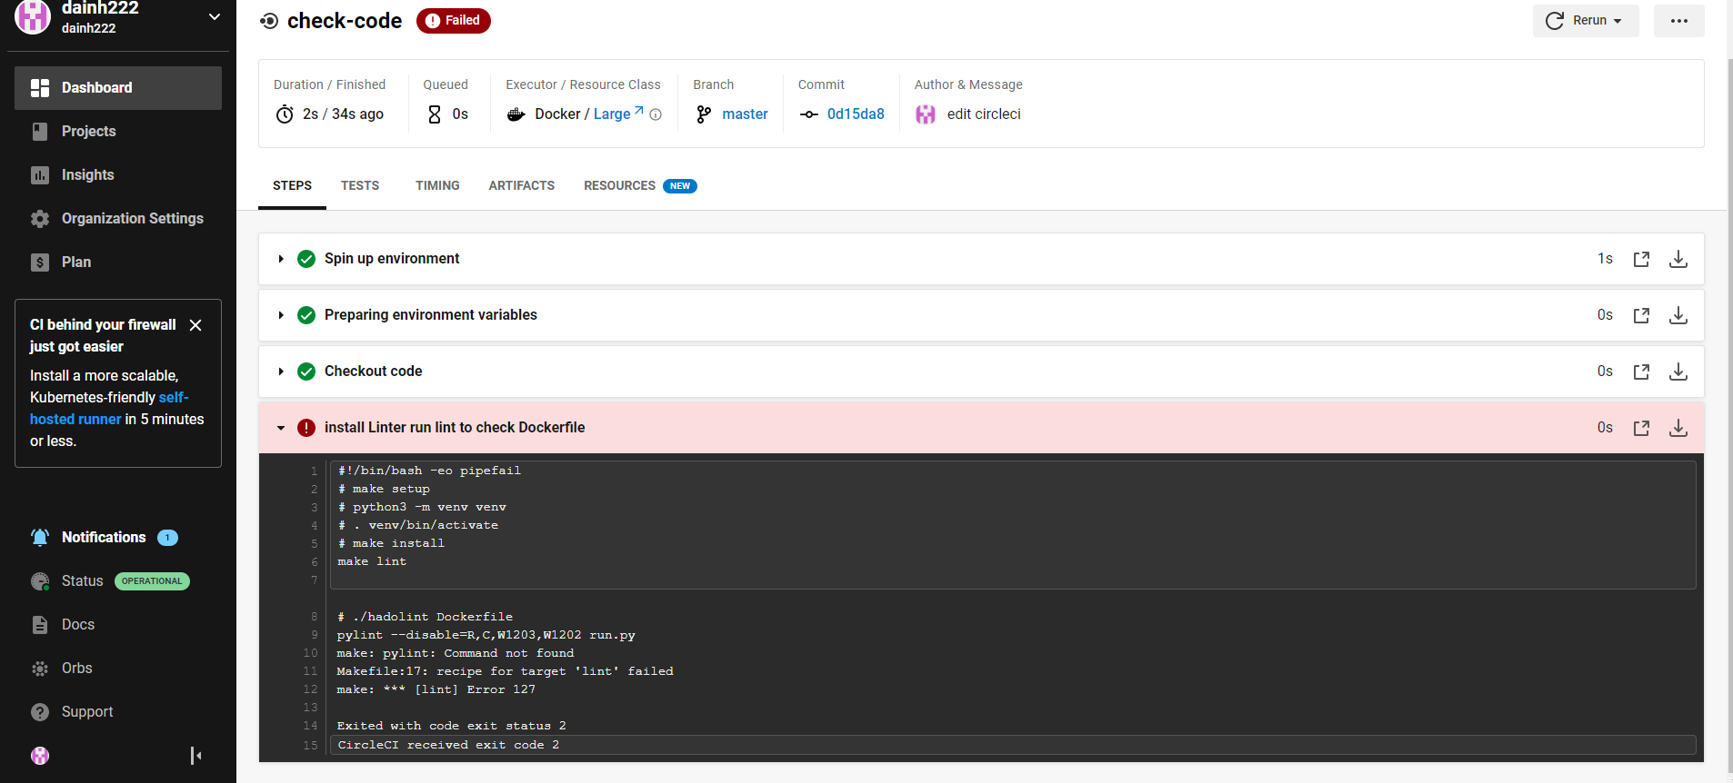Click the Projects icon in sidebar
The width and height of the screenshot is (1733, 783).
40,132
